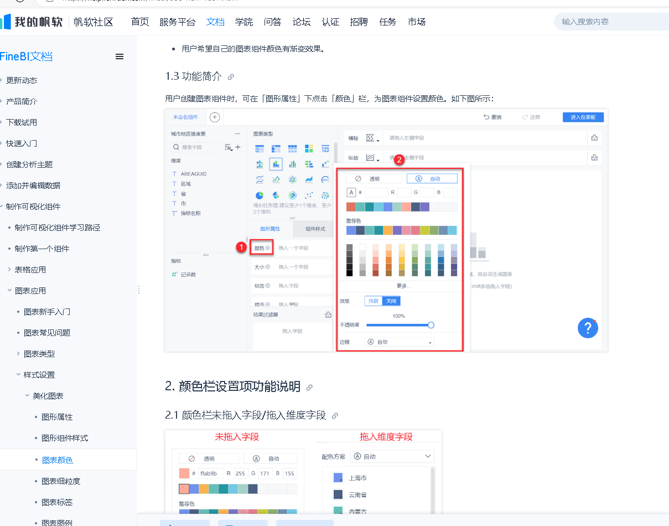The height and width of the screenshot is (526, 669).
Task: Click the blue 进入仪表板 button
Action: tap(583, 117)
